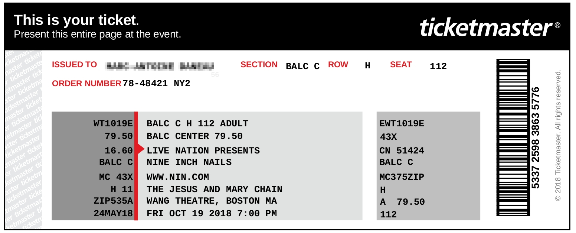The height and width of the screenshot is (233, 576).
Task: Click the NINE INCH NAILS event title
Action: [189, 162]
